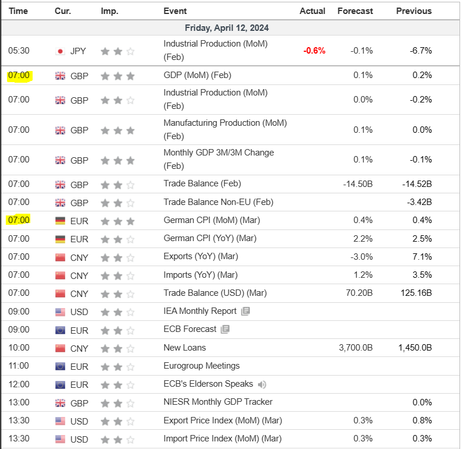The width and height of the screenshot is (463, 449).
Task: Click the Time column header
Action: point(18,11)
